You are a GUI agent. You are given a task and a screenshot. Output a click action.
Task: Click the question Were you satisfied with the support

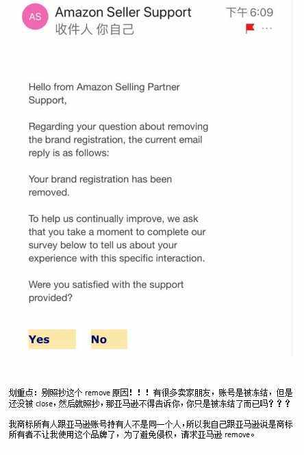pyautogui.click(x=106, y=284)
